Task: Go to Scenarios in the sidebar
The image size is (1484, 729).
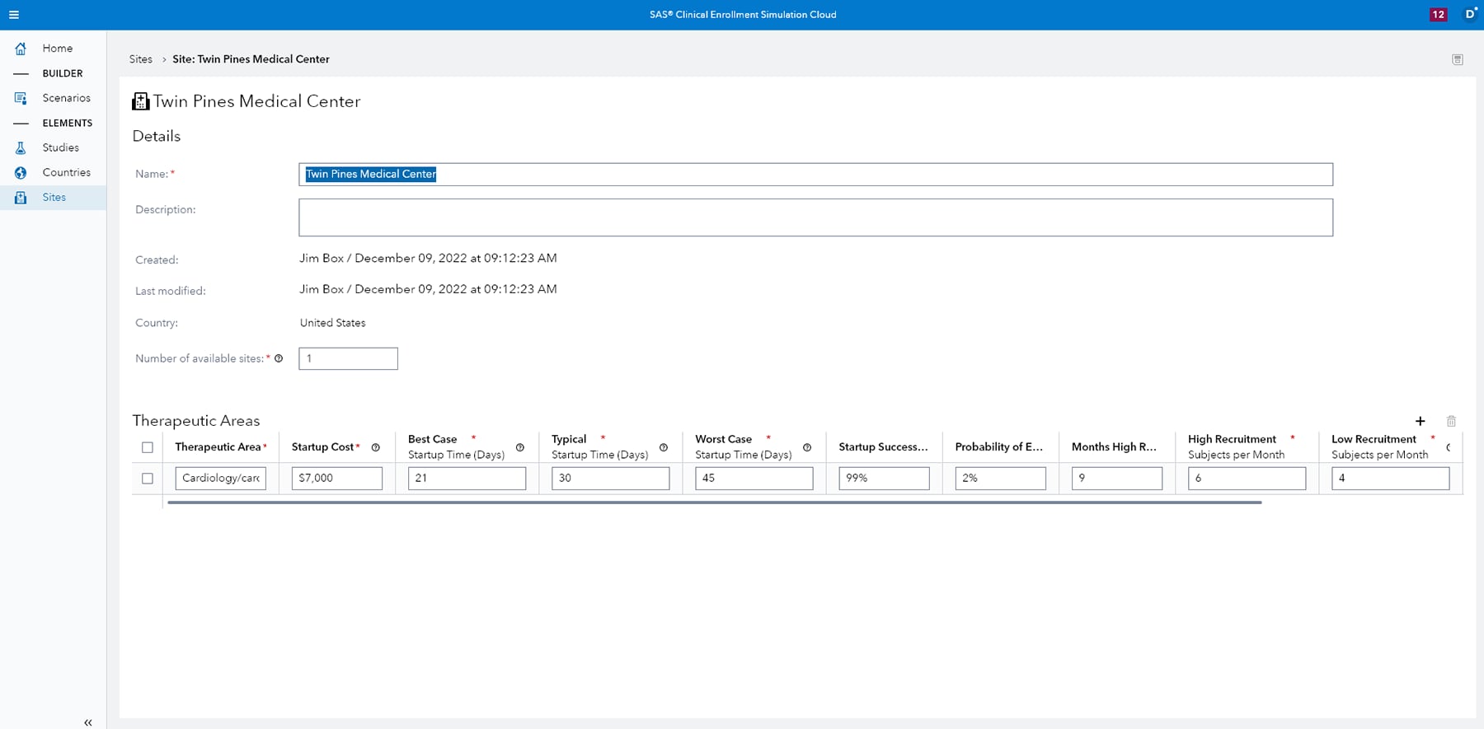Action: point(66,98)
